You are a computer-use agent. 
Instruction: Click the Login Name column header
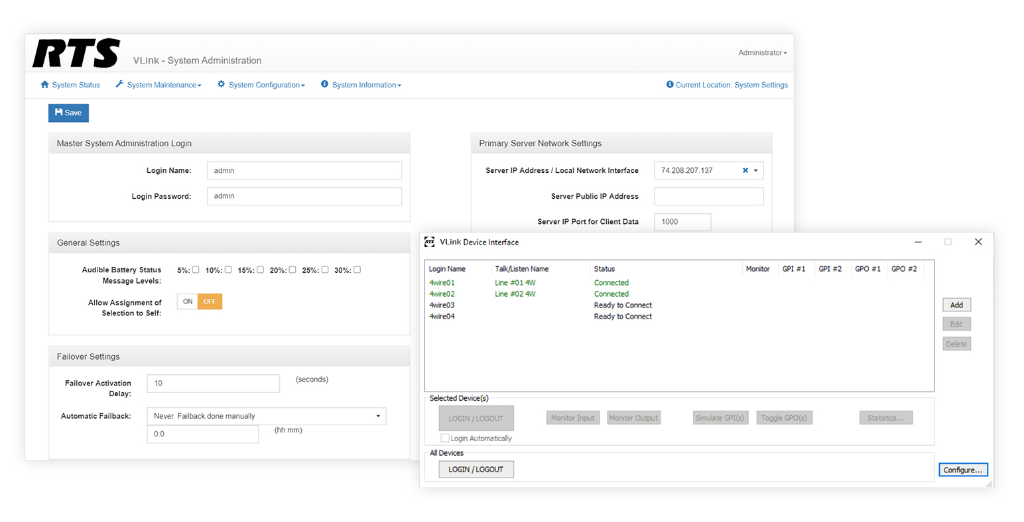pos(447,269)
